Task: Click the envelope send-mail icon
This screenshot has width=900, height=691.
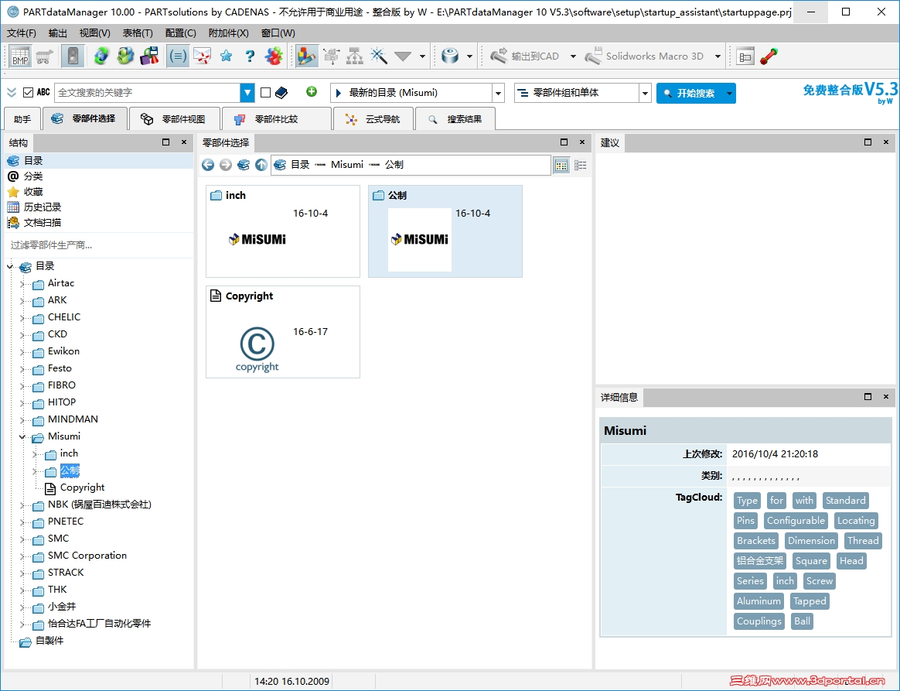Action: pyautogui.click(x=202, y=56)
